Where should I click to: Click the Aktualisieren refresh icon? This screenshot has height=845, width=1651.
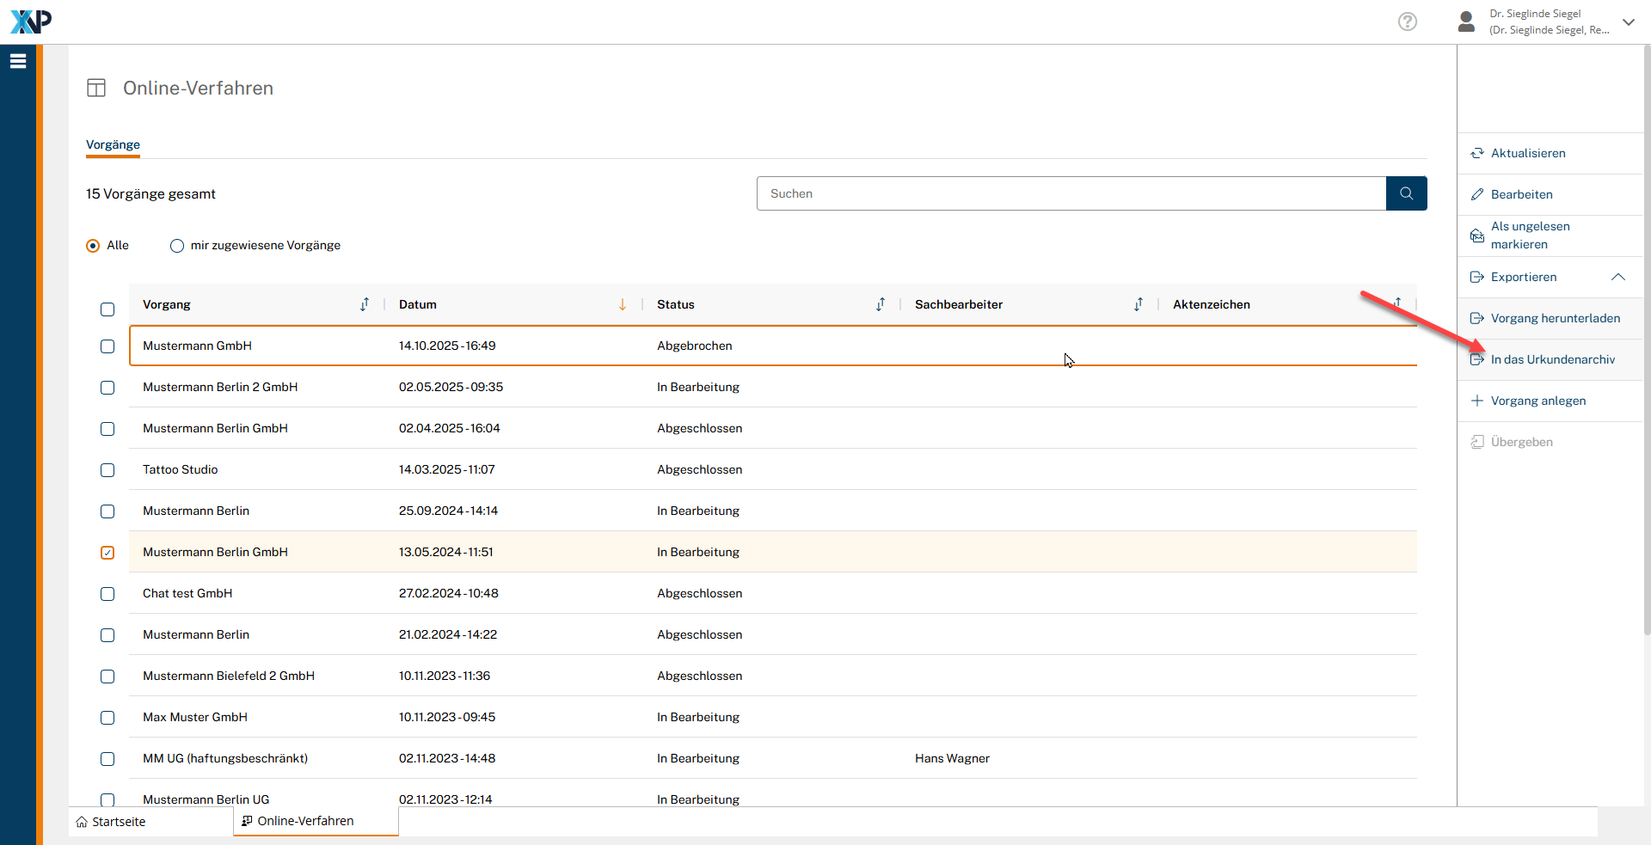(x=1476, y=153)
